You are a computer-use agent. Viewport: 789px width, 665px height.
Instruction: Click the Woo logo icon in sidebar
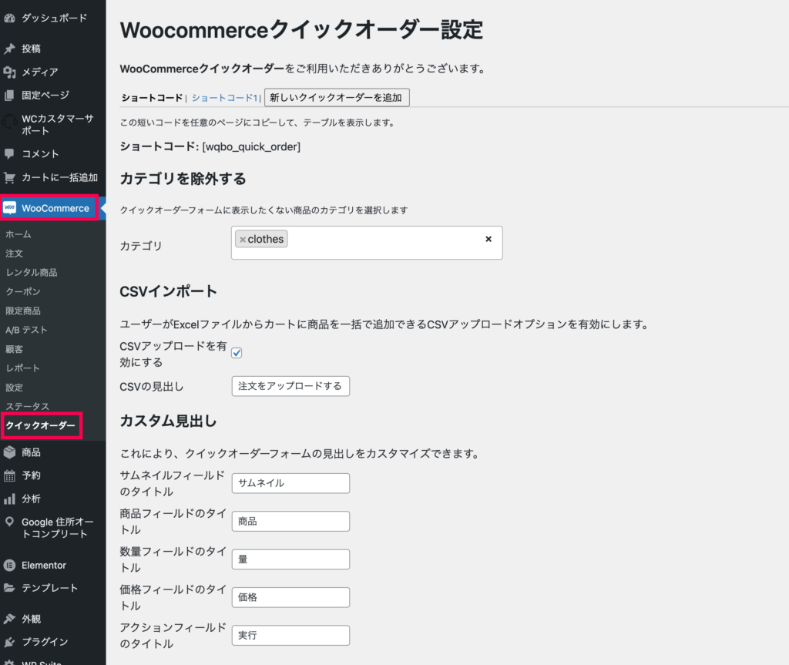coord(9,208)
